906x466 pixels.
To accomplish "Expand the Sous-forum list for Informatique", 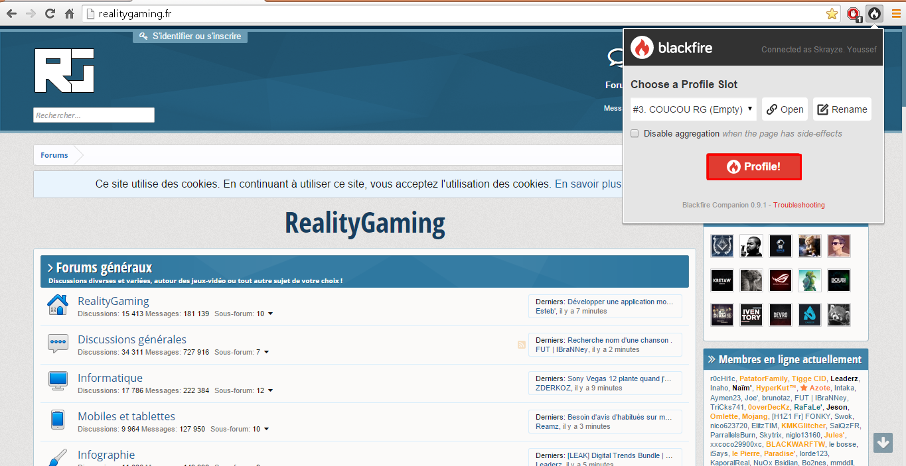I will 270,390.
